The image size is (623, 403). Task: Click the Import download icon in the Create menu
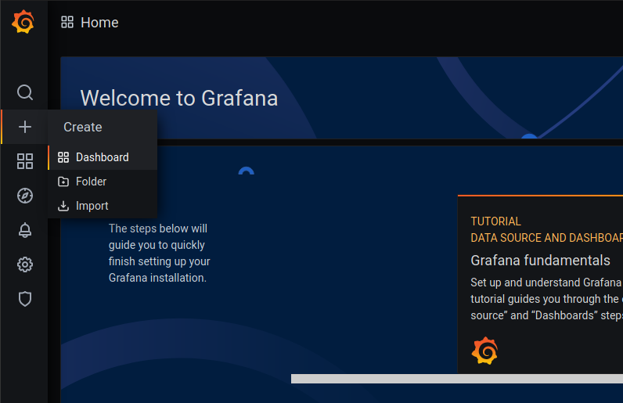coord(63,206)
